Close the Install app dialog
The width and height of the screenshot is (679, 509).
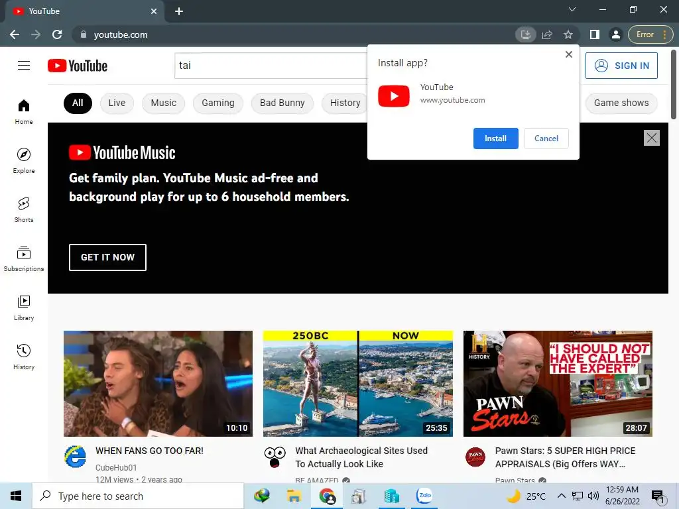569,54
